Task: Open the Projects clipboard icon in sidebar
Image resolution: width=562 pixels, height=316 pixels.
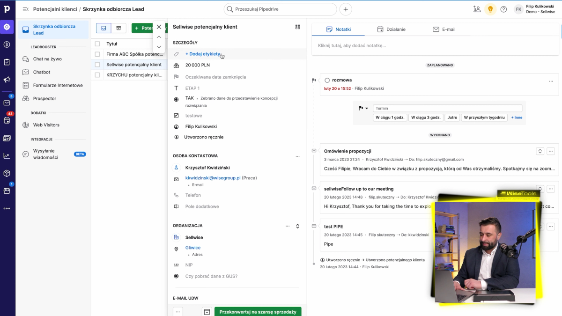Action: click(7, 62)
